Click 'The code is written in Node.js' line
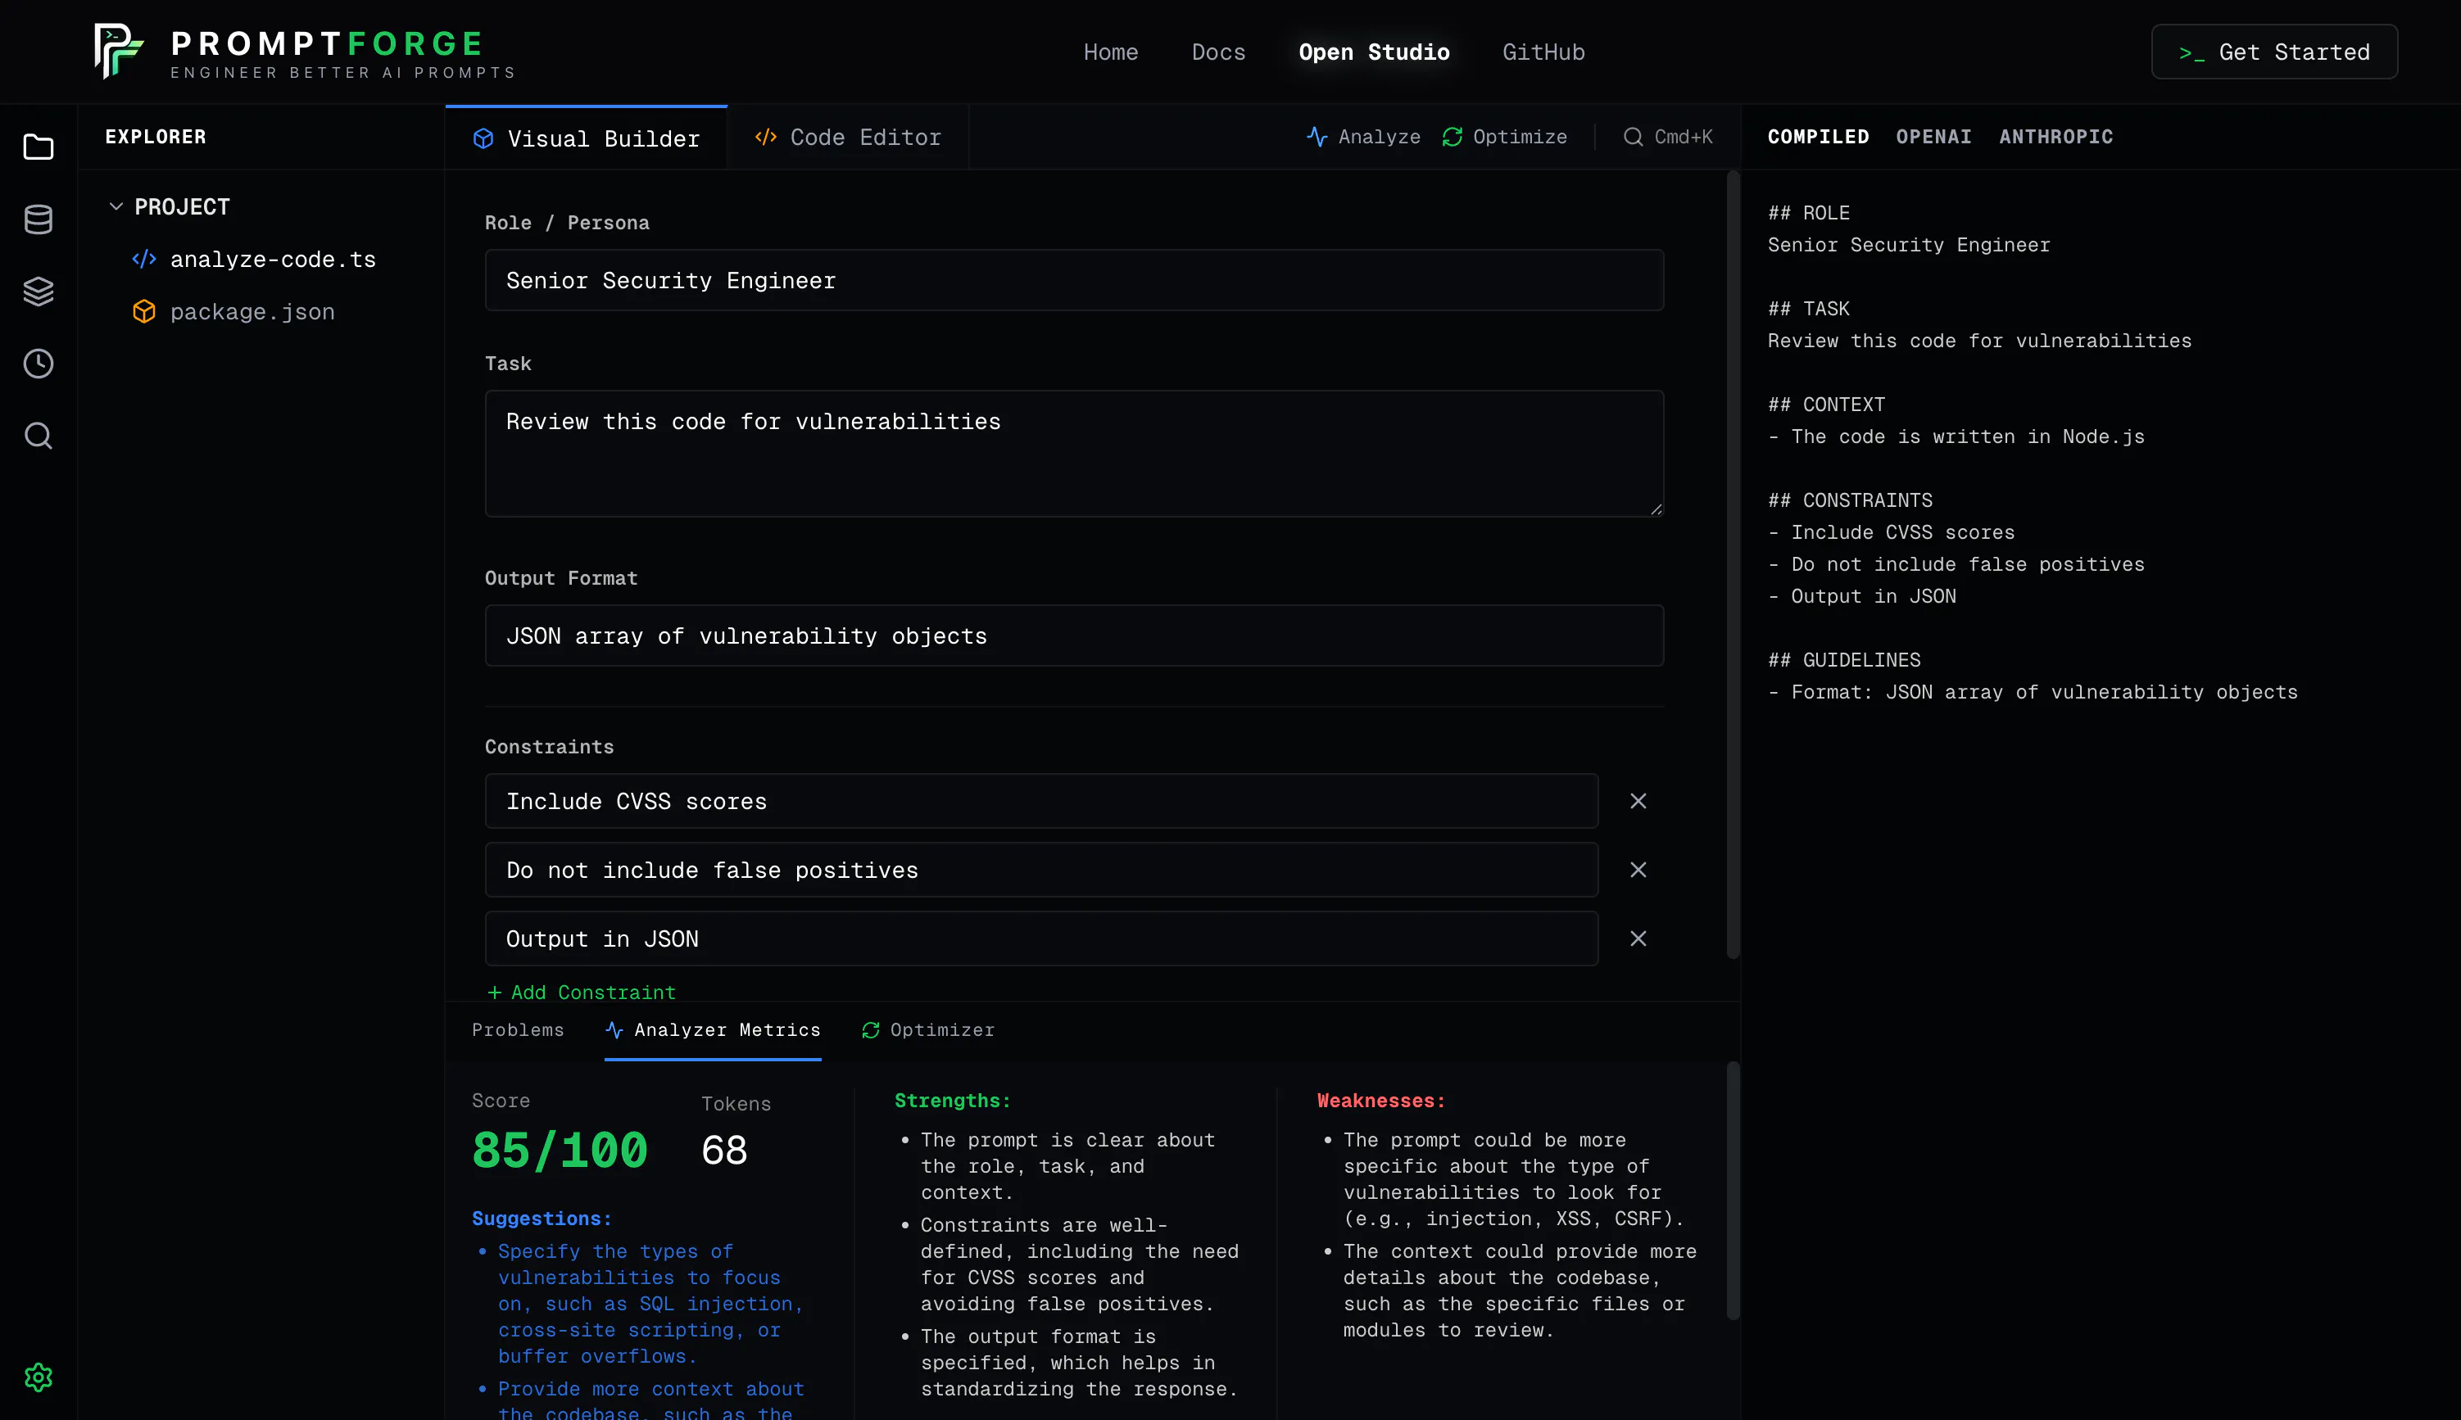 point(1956,436)
